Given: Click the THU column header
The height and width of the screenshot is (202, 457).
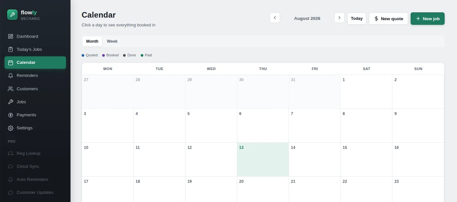Looking at the screenshot, I should (263, 69).
